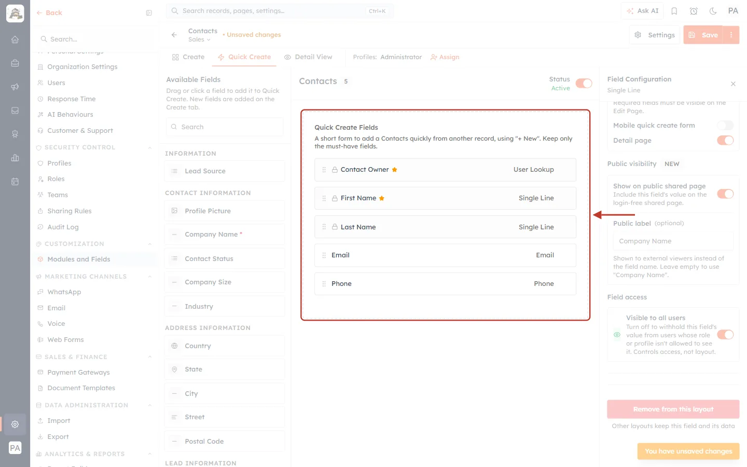Open the calendar icon in left rail

(15, 182)
